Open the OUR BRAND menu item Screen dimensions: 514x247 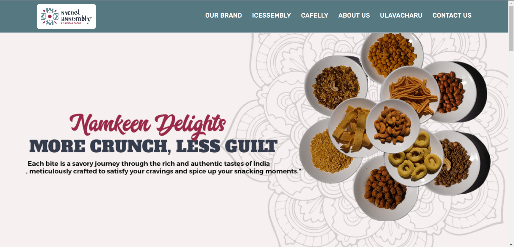click(224, 16)
